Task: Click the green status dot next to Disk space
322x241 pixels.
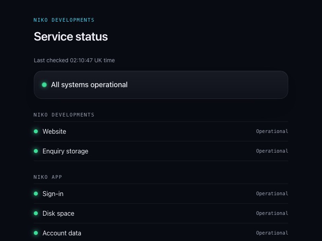Action: (36, 213)
